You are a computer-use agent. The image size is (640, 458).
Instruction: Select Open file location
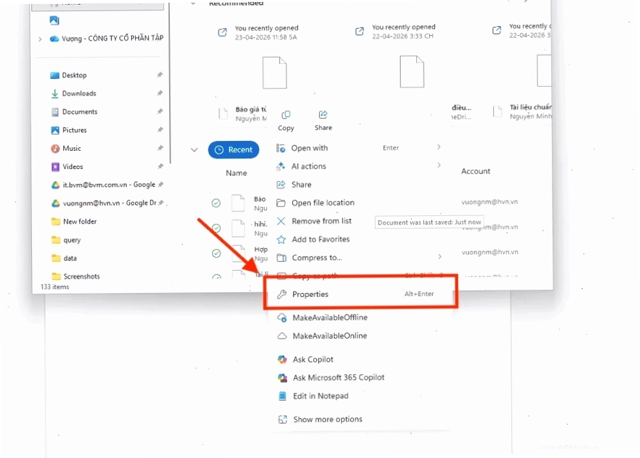(323, 202)
